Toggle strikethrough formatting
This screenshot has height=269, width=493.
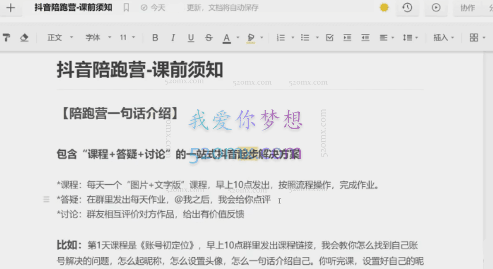click(209, 38)
